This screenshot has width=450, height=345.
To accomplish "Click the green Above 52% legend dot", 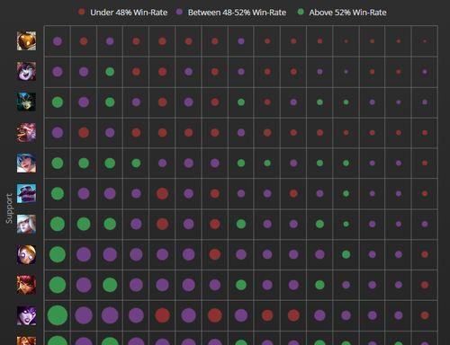I will tap(301, 12).
